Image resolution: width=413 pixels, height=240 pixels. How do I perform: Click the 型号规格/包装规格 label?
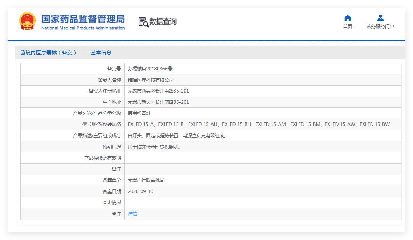[101, 125]
